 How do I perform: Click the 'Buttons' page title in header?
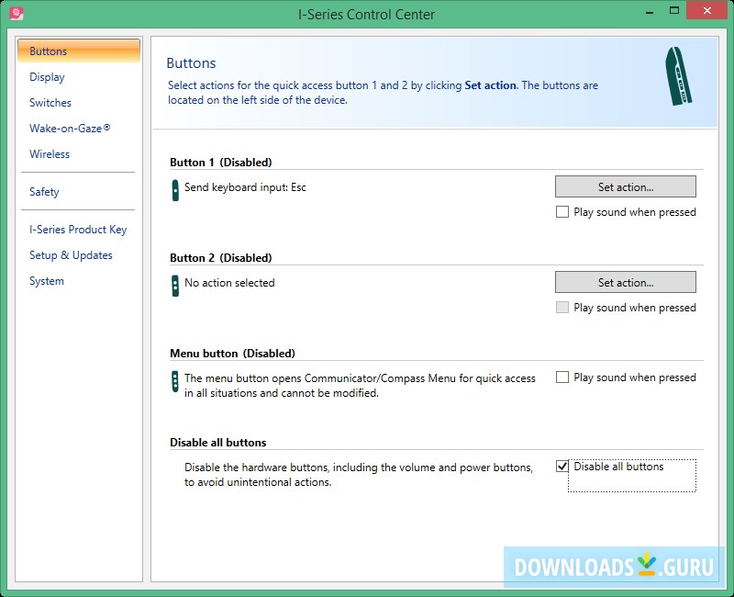click(x=191, y=63)
